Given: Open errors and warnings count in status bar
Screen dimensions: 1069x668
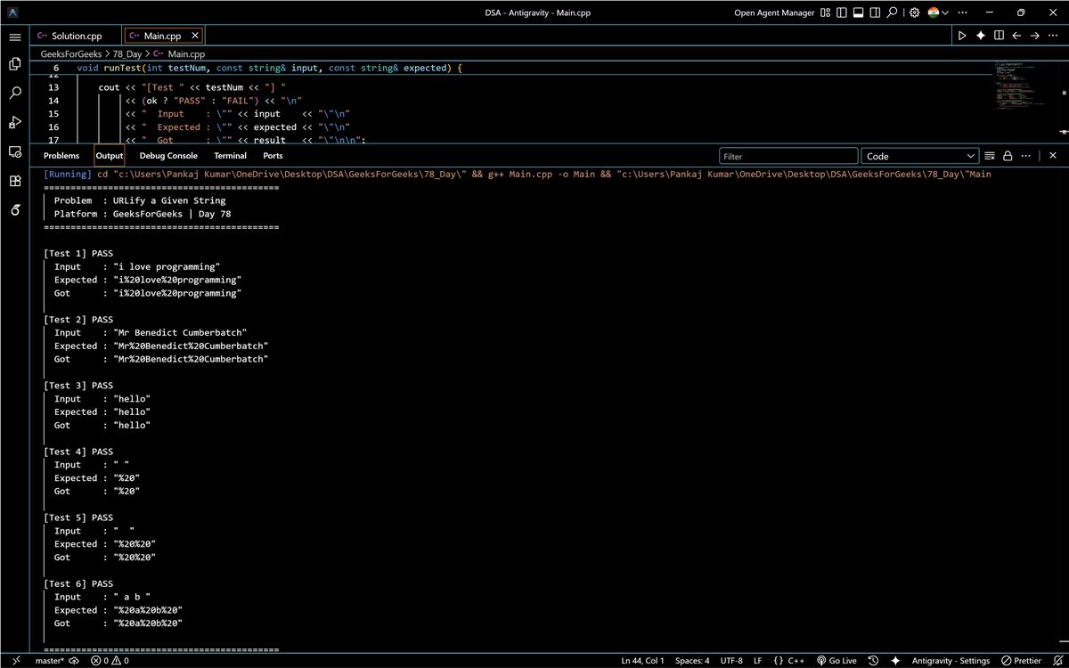Looking at the screenshot, I should [x=109, y=661].
